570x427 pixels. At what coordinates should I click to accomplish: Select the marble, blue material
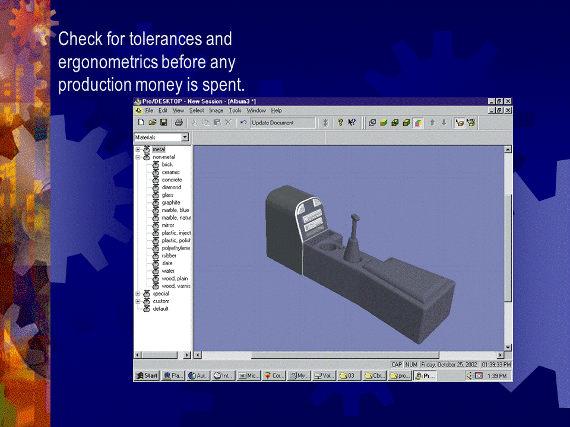[176, 210]
